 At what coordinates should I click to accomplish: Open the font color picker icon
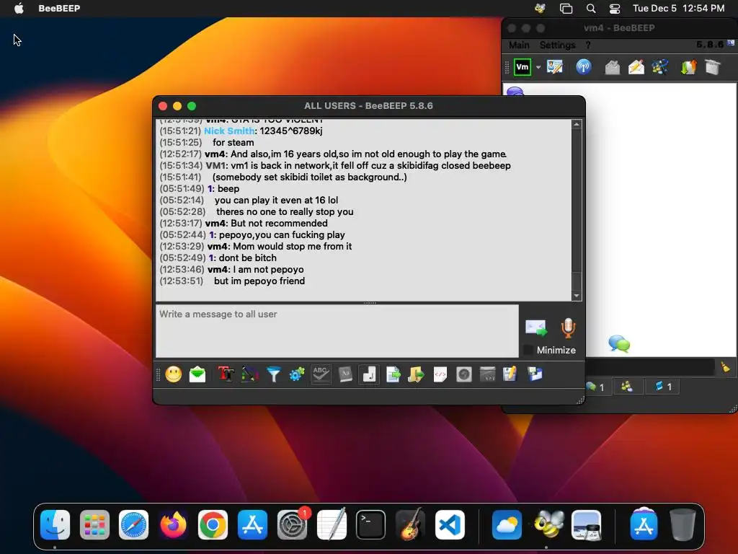coord(250,374)
